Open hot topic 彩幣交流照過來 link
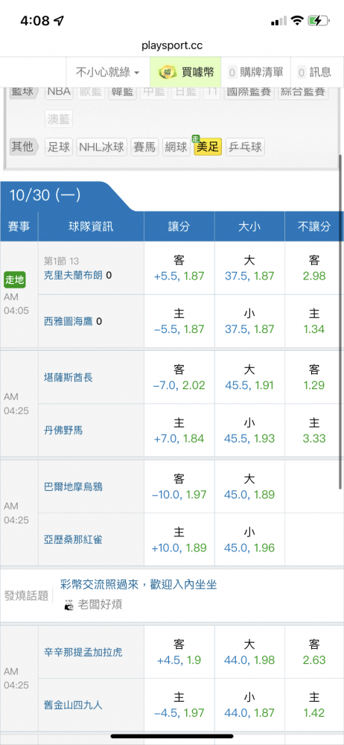The image size is (344, 745). (x=138, y=584)
